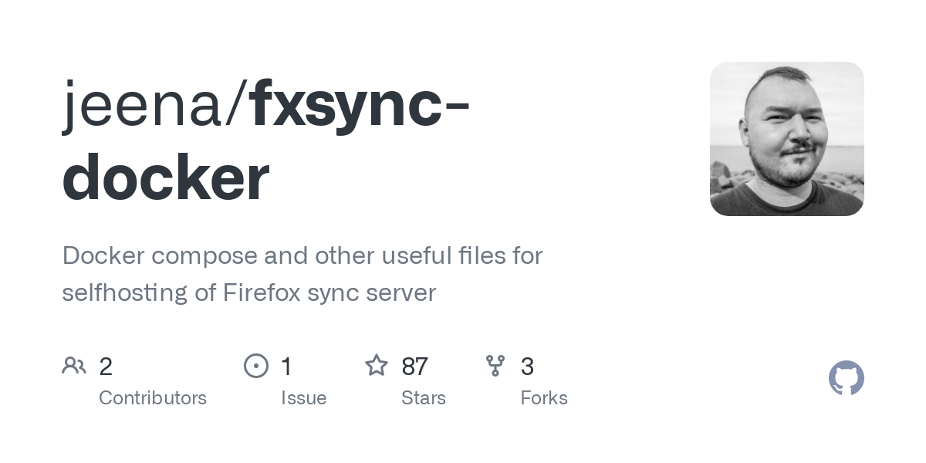Select the 'Stars' label
The height and width of the screenshot is (463, 926).
[x=423, y=398]
